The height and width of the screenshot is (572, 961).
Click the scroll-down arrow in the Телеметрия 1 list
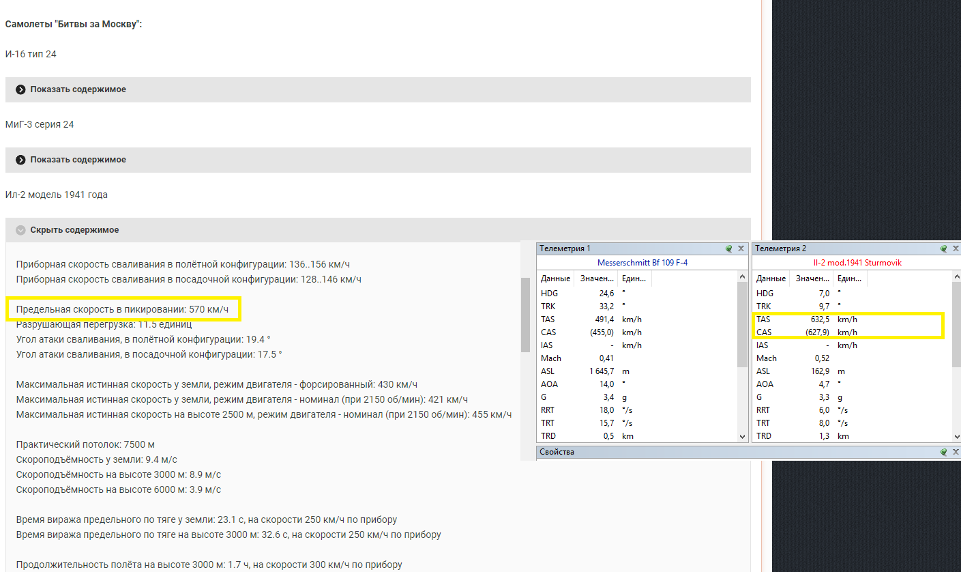(x=743, y=437)
